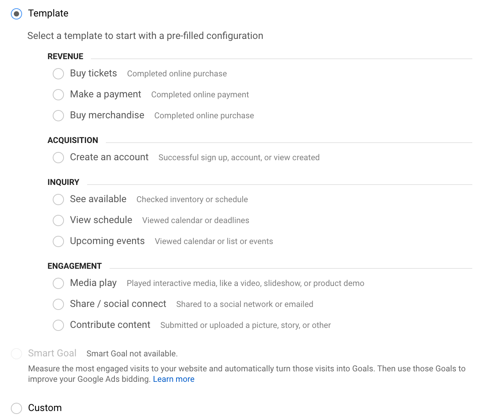Select the Make a payment radio button
The image size is (491, 420).
(58, 95)
